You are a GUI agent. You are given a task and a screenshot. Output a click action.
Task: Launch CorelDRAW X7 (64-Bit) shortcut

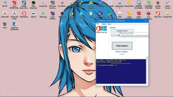pyautogui.click(x=148, y=5)
